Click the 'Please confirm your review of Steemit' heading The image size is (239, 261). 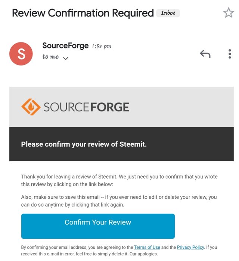pos(84,144)
